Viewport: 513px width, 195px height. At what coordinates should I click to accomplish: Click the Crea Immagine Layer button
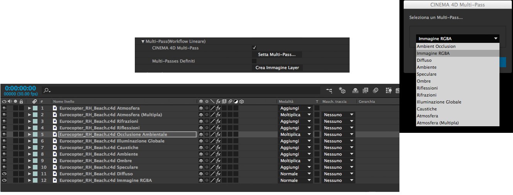[x=277, y=68]
